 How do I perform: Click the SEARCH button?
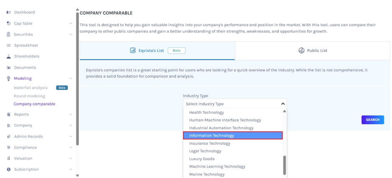pos(373,120)
